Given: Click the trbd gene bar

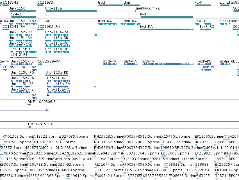Looking at the screenshot, I should [x=110, y=5].
